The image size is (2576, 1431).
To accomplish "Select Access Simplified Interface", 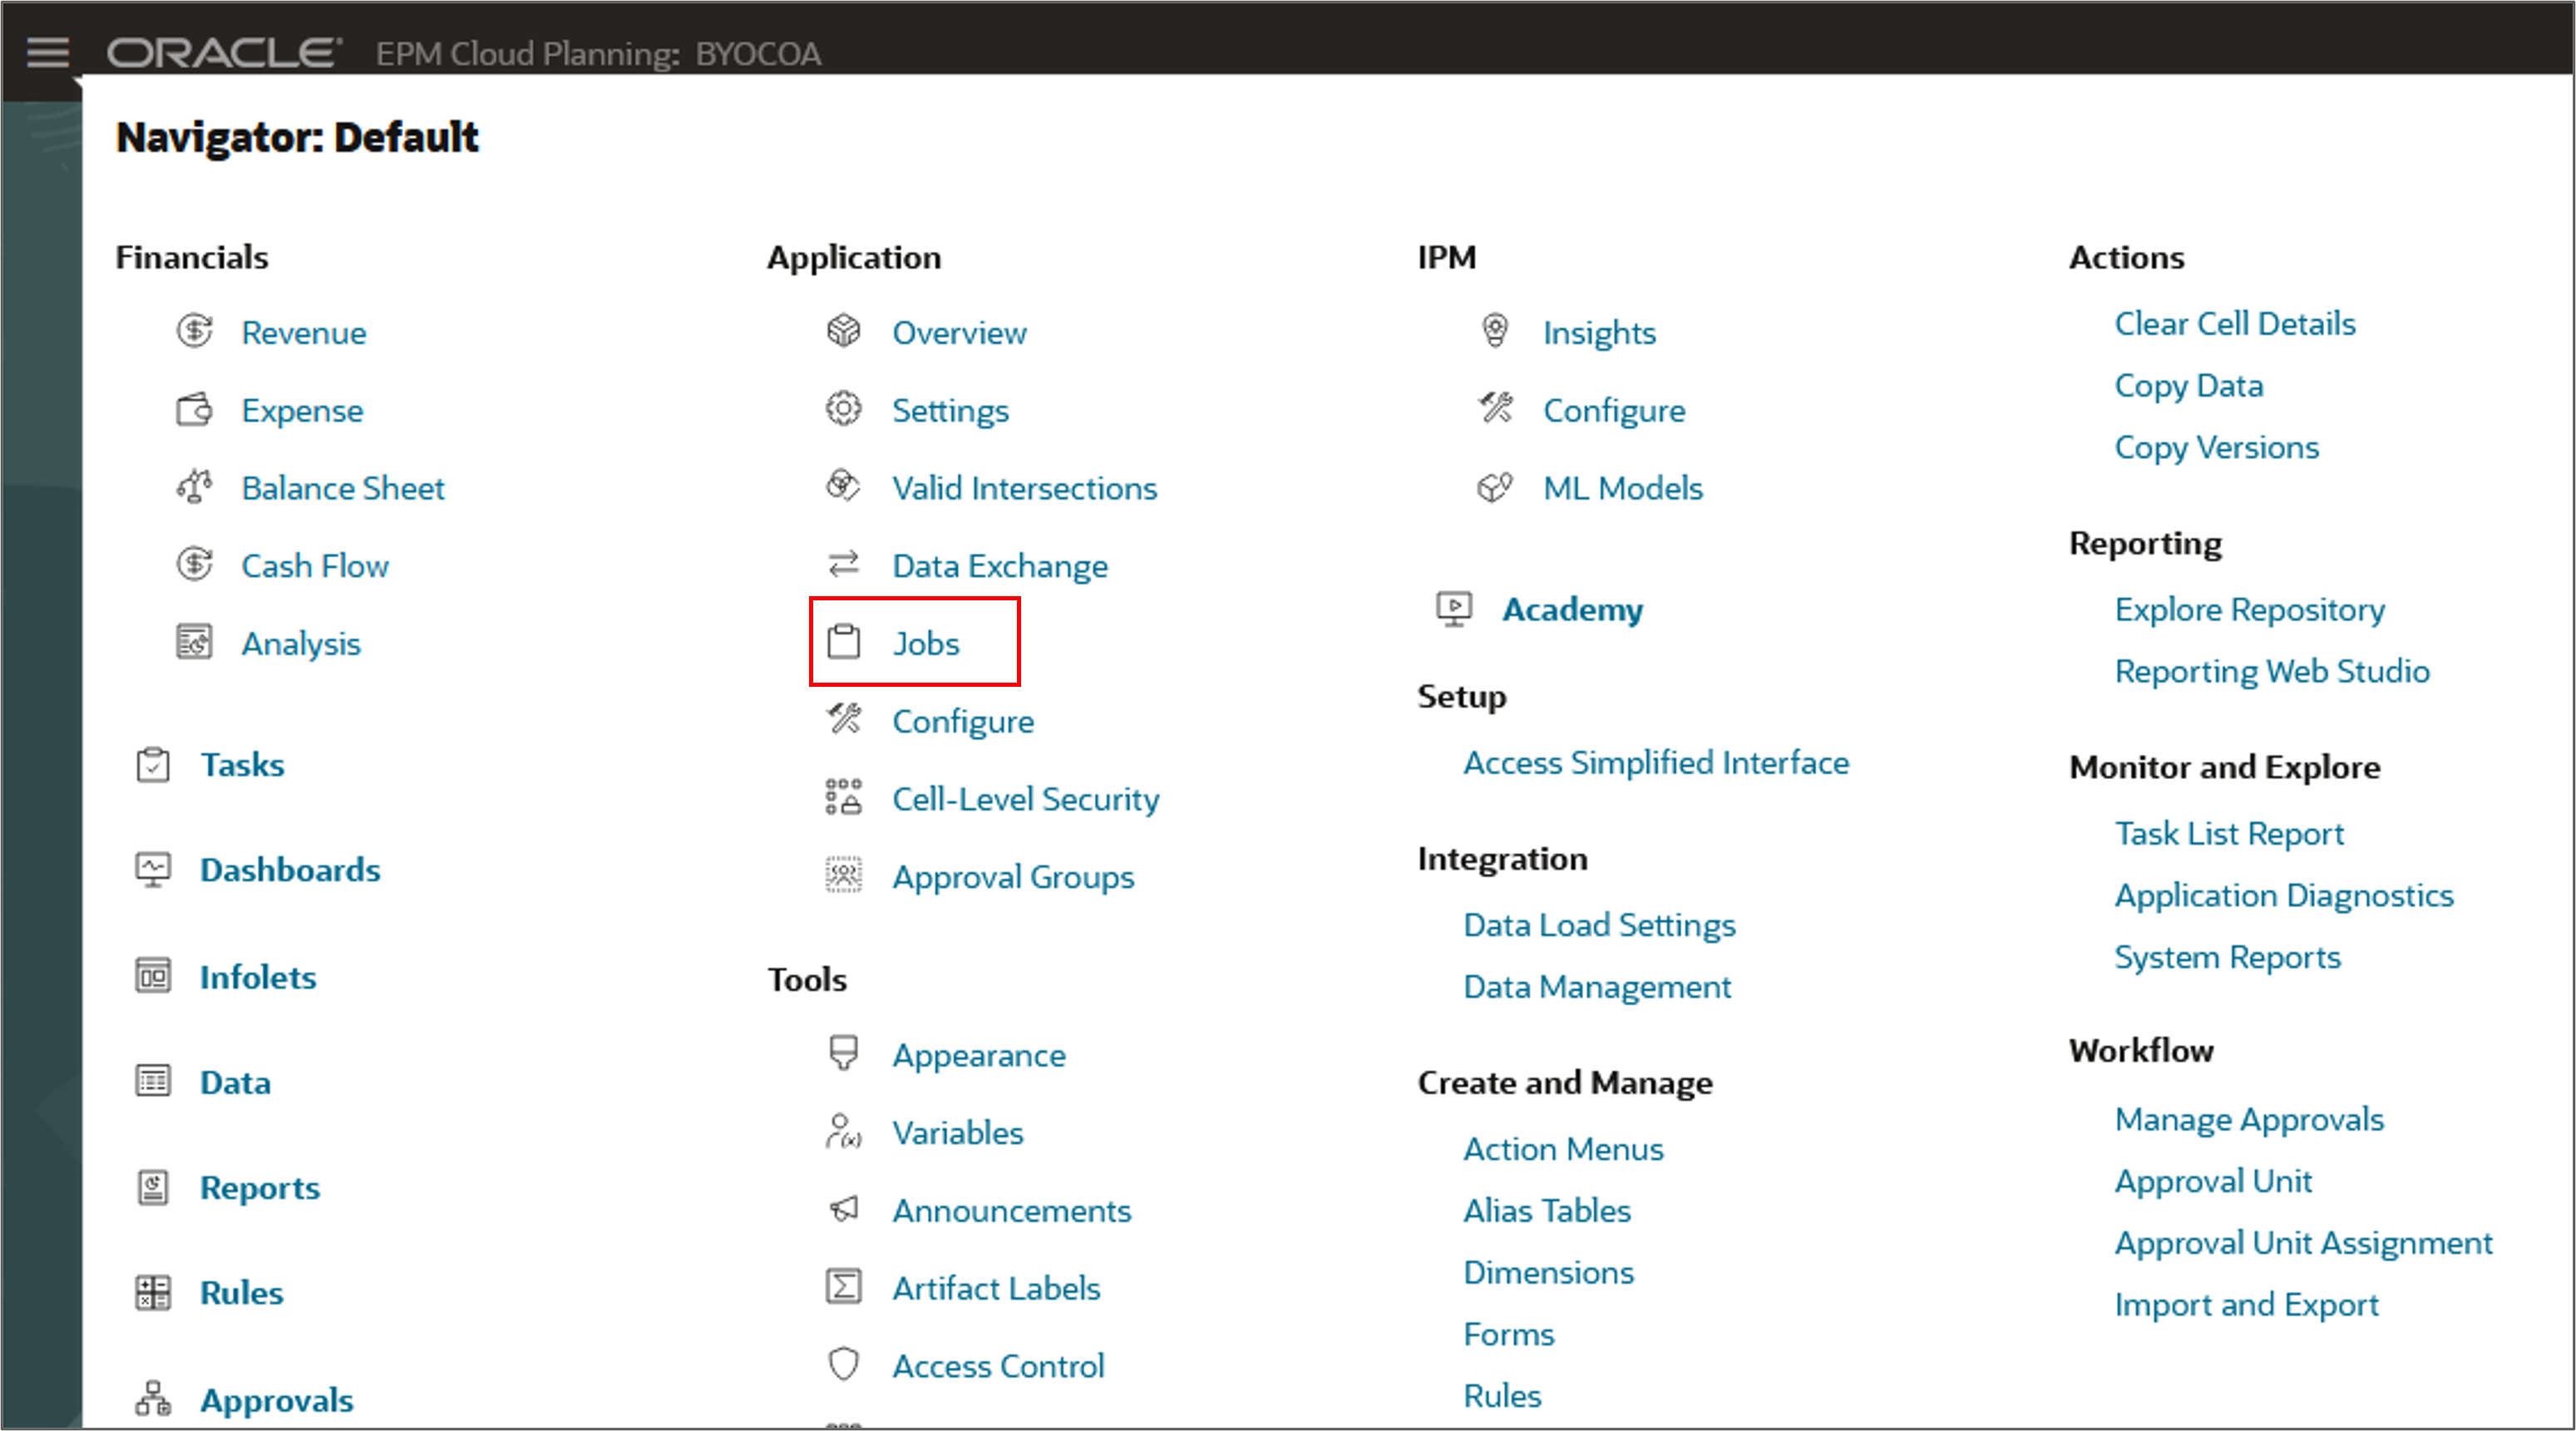I will (x=1656, y=763).
